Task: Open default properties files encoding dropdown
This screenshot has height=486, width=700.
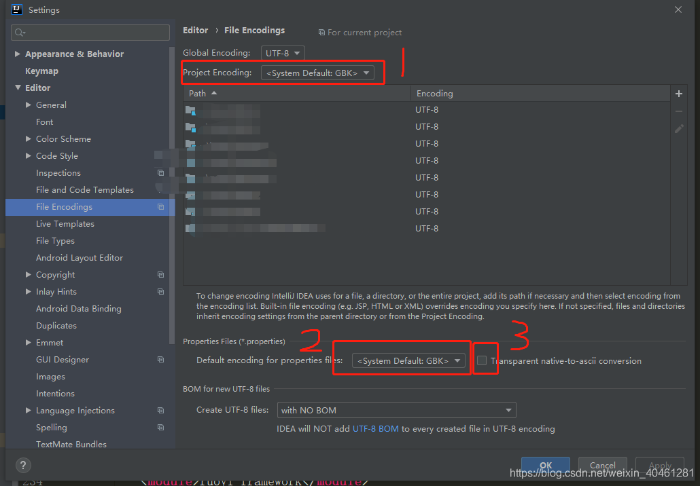Action: pyautogui.click(x=408, y=360)
